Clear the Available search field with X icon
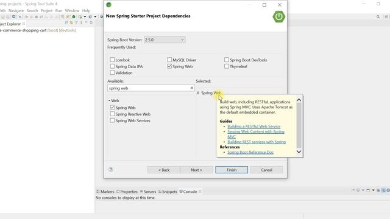The height and width of the screenshot is (219, 390). 192,88
